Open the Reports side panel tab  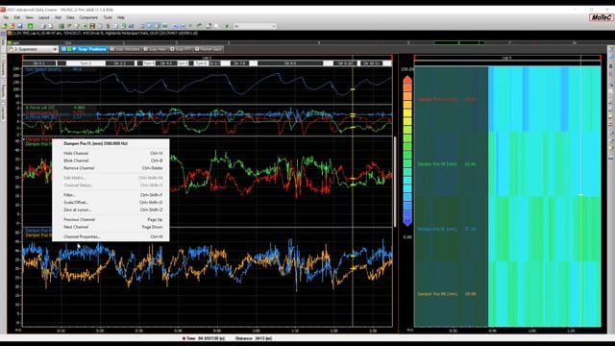tap(3, 89)
